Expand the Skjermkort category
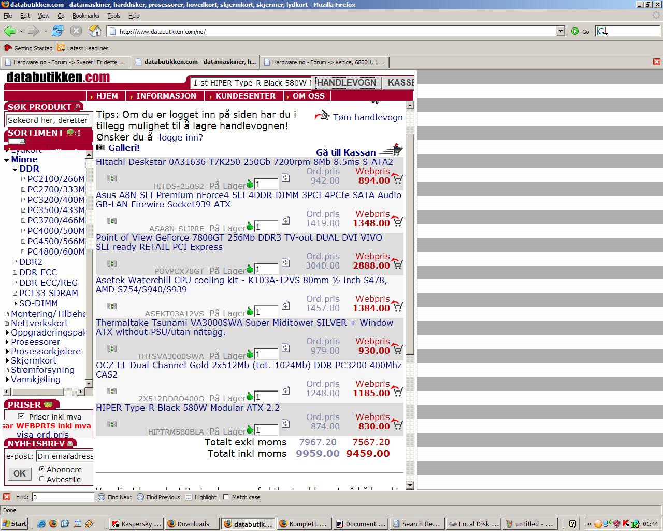 coord(7,360)
